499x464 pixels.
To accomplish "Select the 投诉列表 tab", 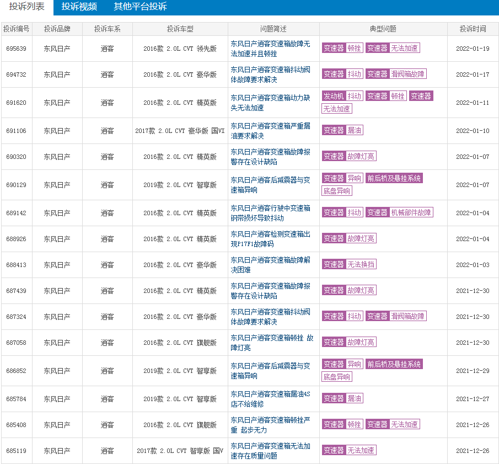I will pos(26,7).
